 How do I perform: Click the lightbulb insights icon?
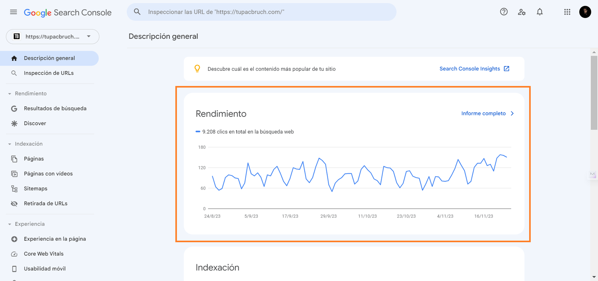coord(197,69)
